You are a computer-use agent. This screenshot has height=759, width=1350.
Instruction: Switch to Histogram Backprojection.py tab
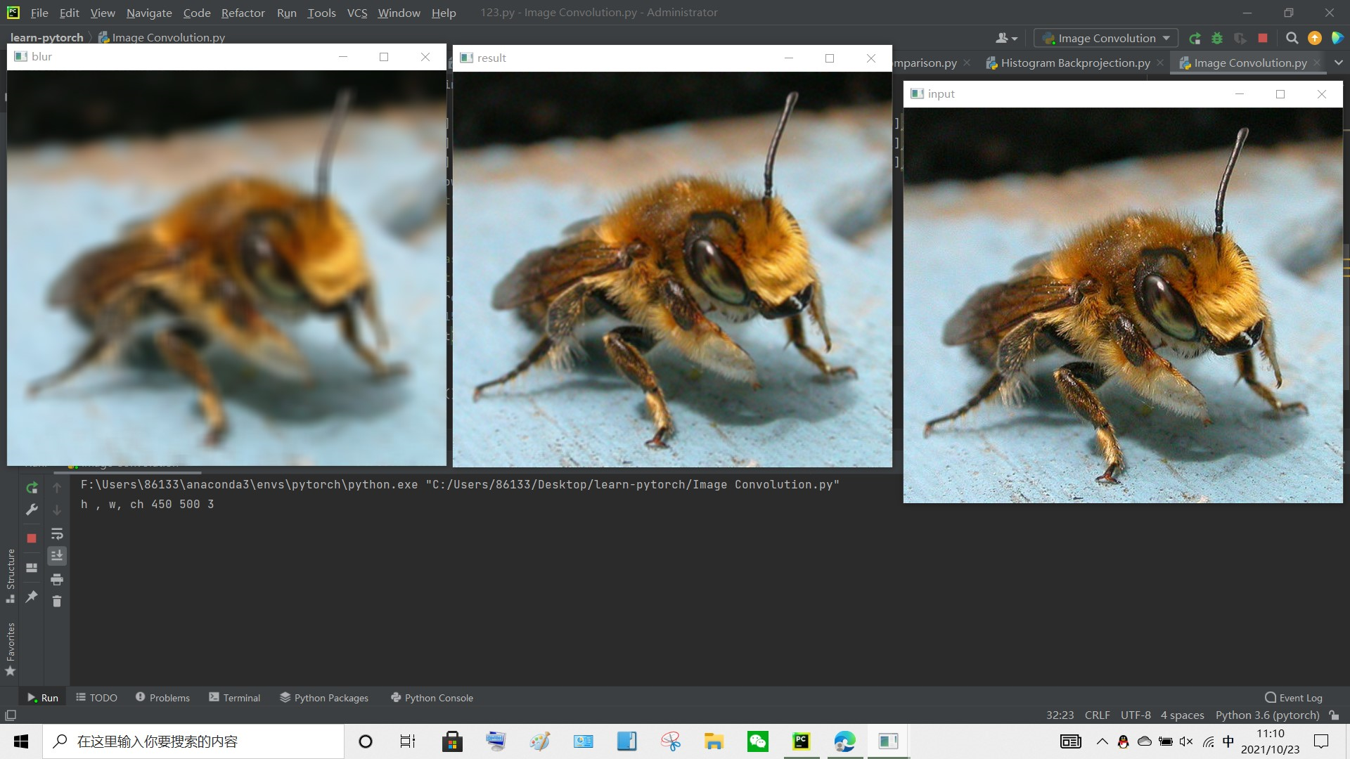(1074, 63)
